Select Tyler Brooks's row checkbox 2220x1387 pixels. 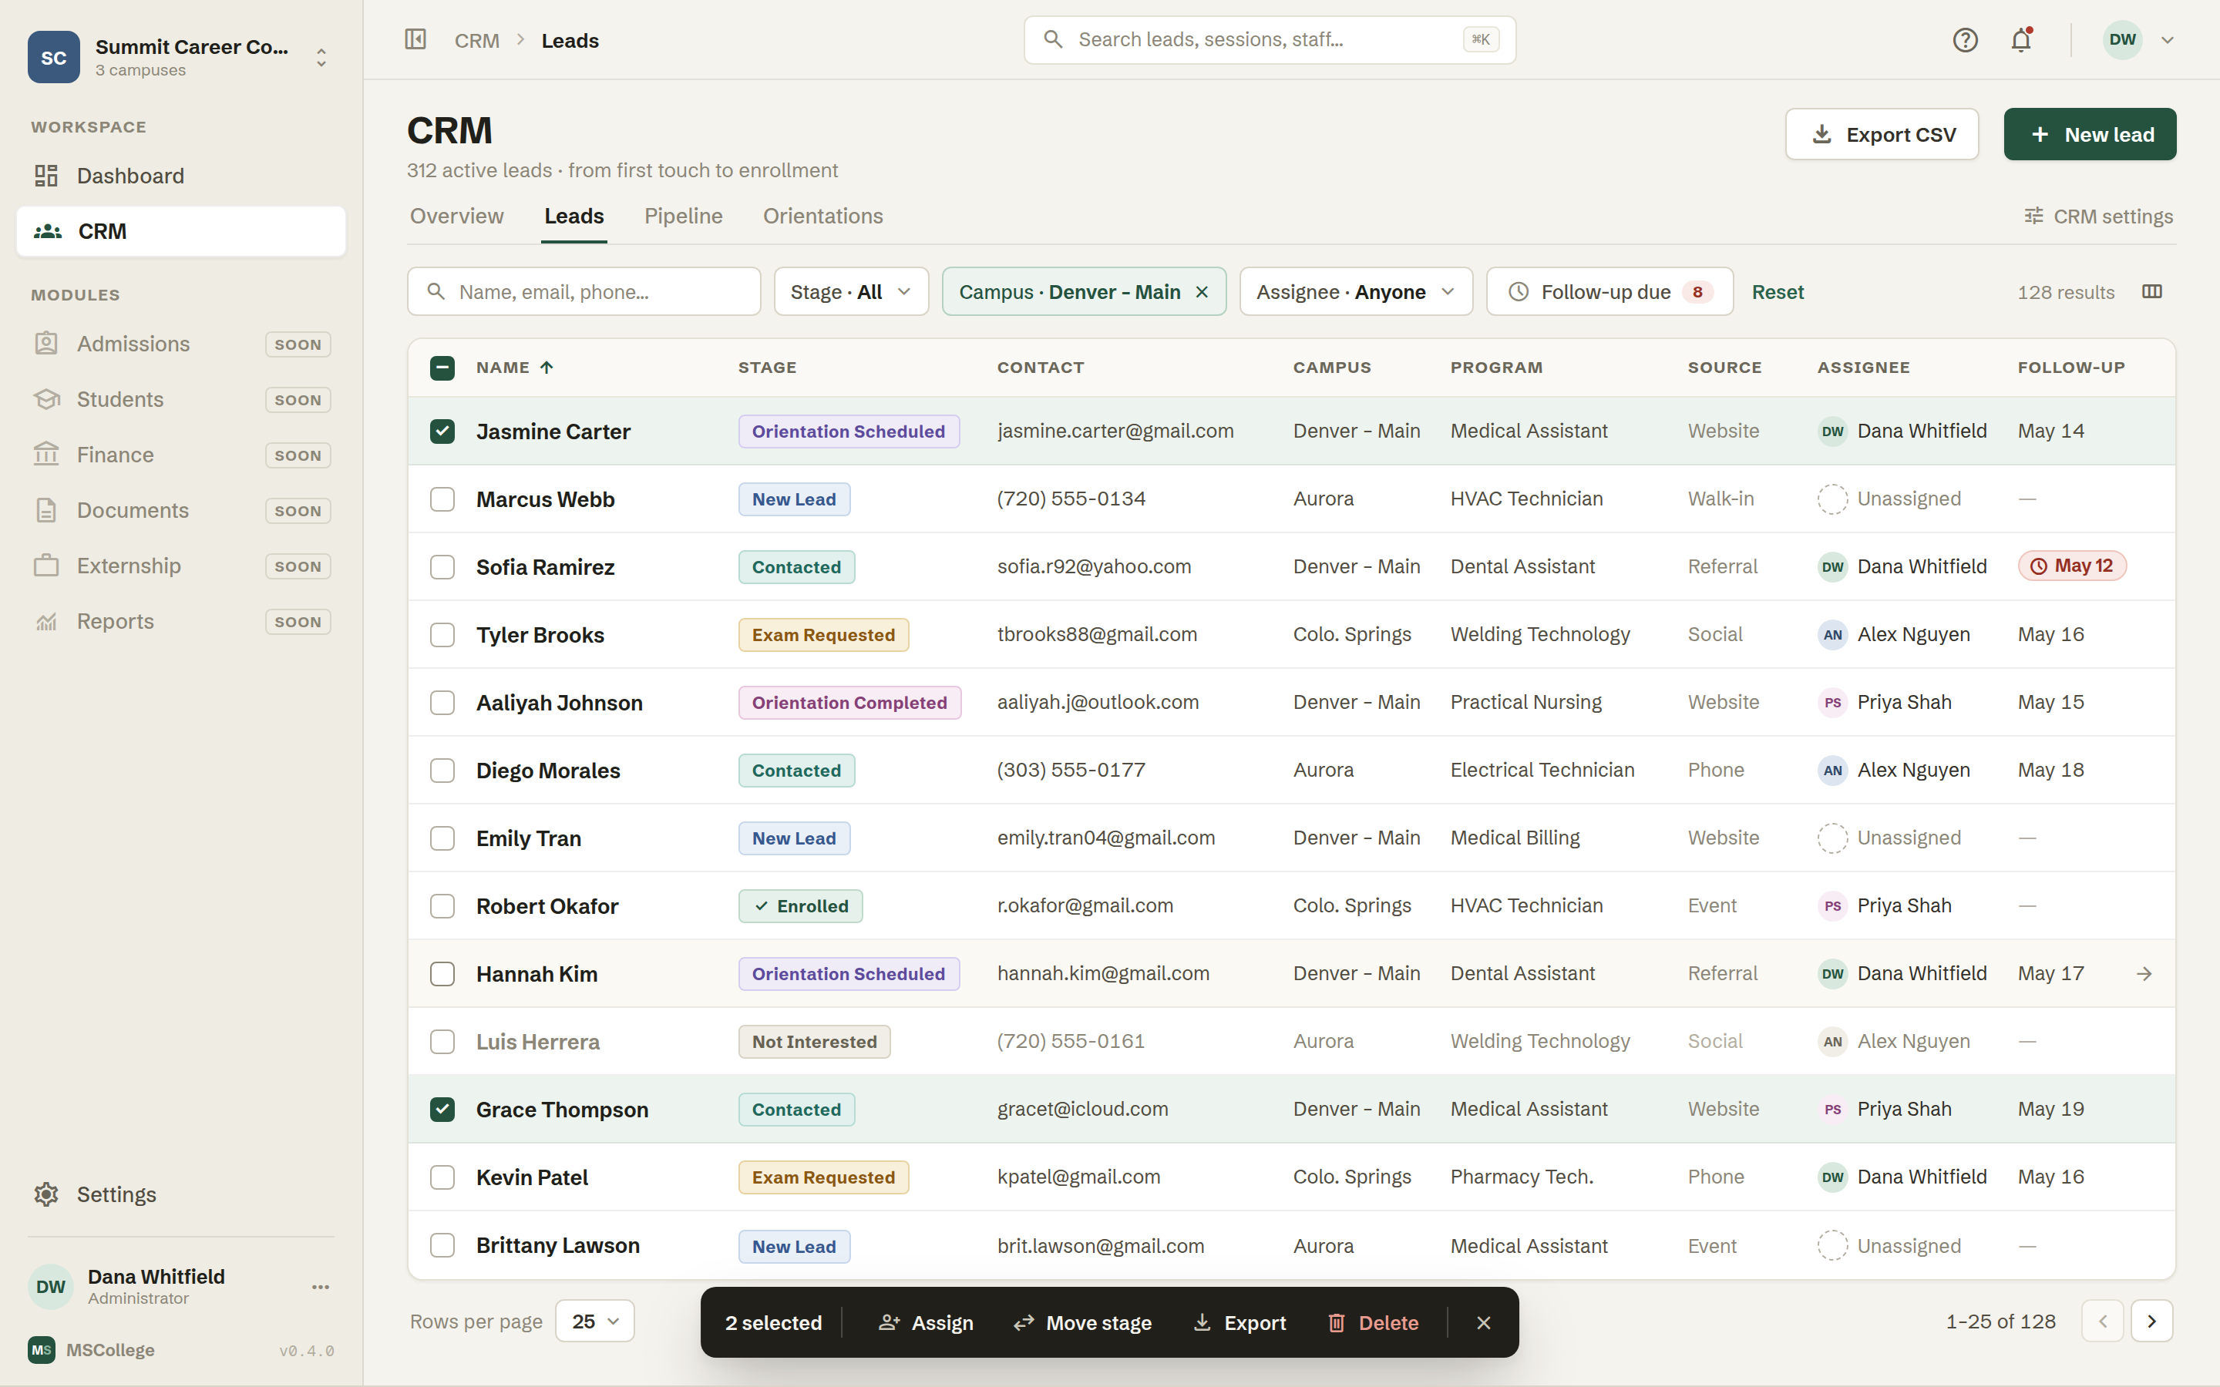pyautogui.click(x=442, y=635)
